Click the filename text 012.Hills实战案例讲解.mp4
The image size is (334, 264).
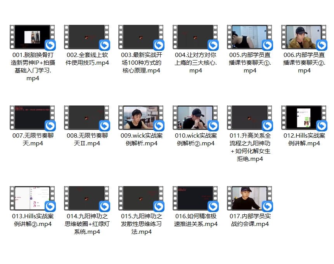[304, 140]
